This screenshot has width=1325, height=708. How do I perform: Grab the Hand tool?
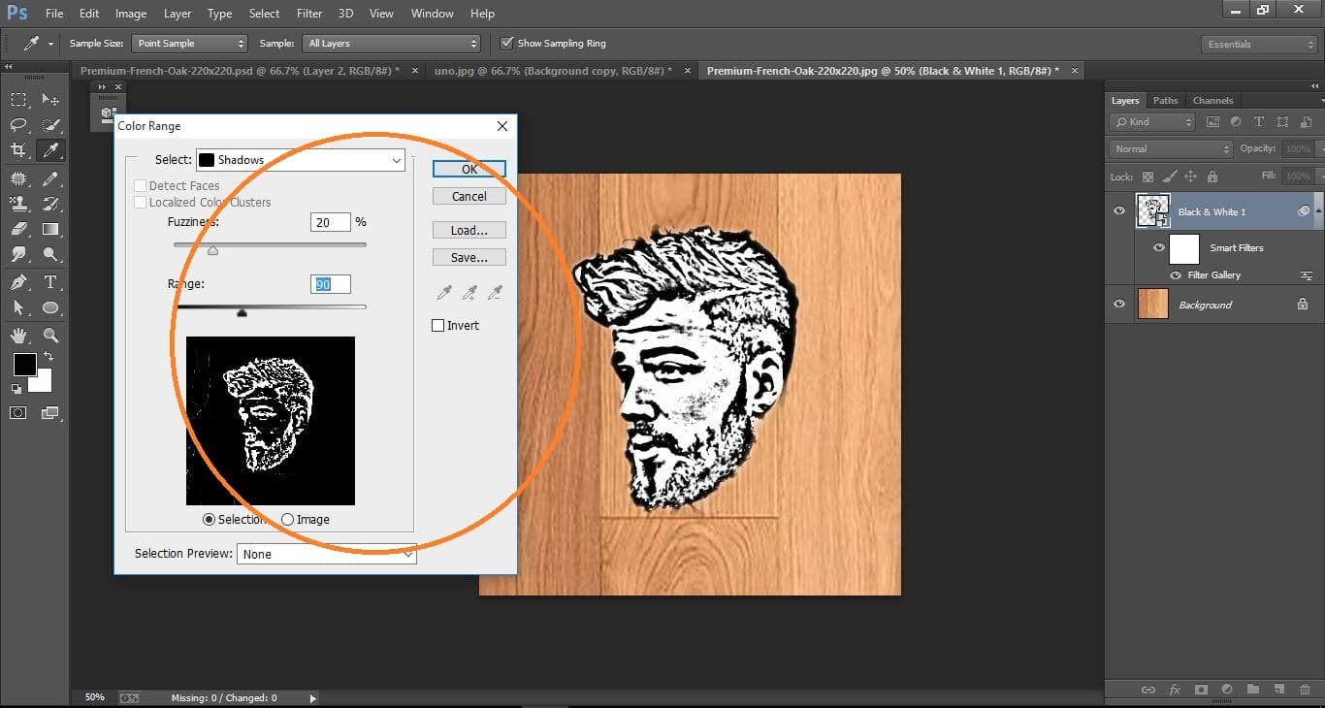[18, 334]
